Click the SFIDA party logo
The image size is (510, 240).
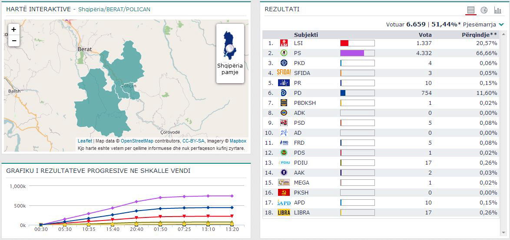pos(284,73)
